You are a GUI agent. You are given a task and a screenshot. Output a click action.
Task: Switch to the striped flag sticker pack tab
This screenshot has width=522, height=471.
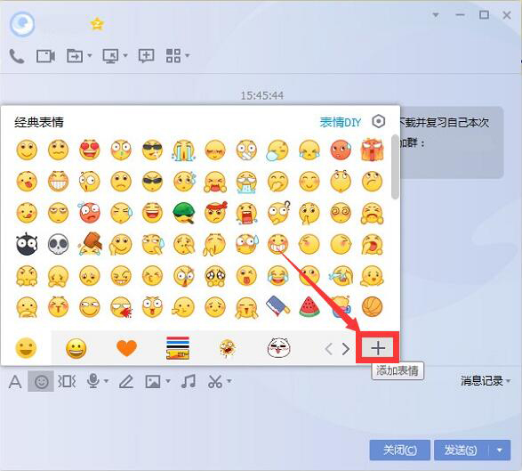pyautogui.click(x=178, y=348)
